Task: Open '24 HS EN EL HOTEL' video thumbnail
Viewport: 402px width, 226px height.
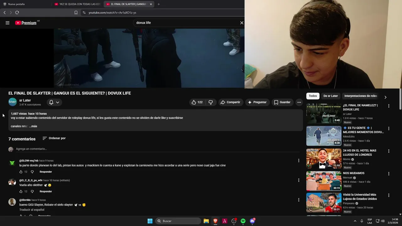Action: click(x=324, y=159)
